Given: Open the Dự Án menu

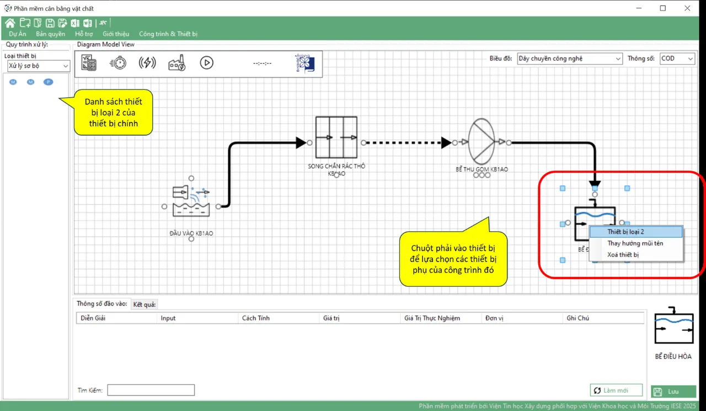Looking at the screenshot, I should click(x=18, y=34).
